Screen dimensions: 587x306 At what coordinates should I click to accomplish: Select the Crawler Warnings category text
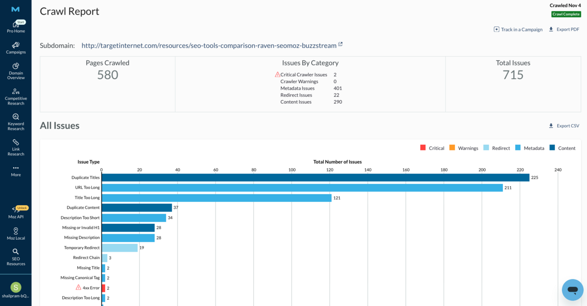[299, 82]
